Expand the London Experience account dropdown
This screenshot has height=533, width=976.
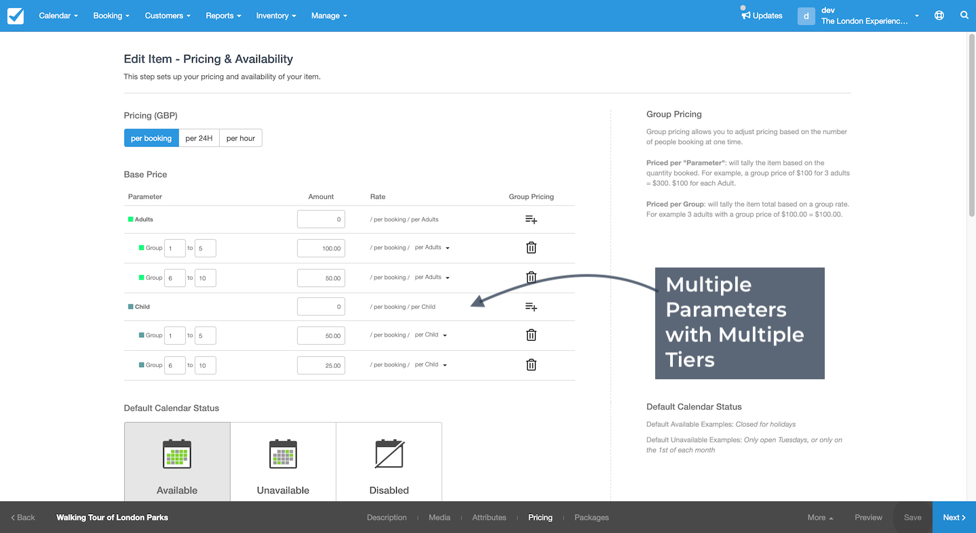(x=917, y=16)
